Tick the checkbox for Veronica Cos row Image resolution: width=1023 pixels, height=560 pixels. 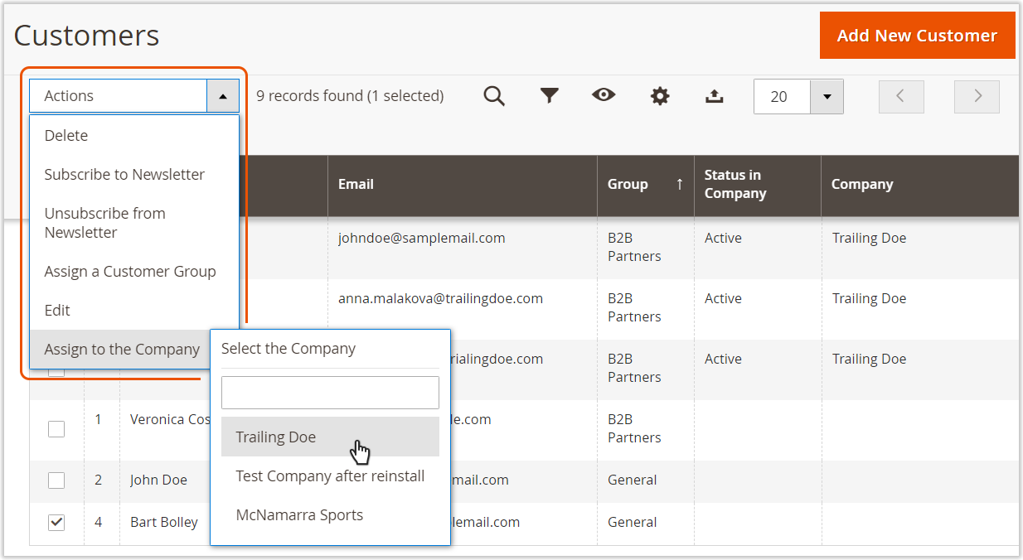coord(56,429)
